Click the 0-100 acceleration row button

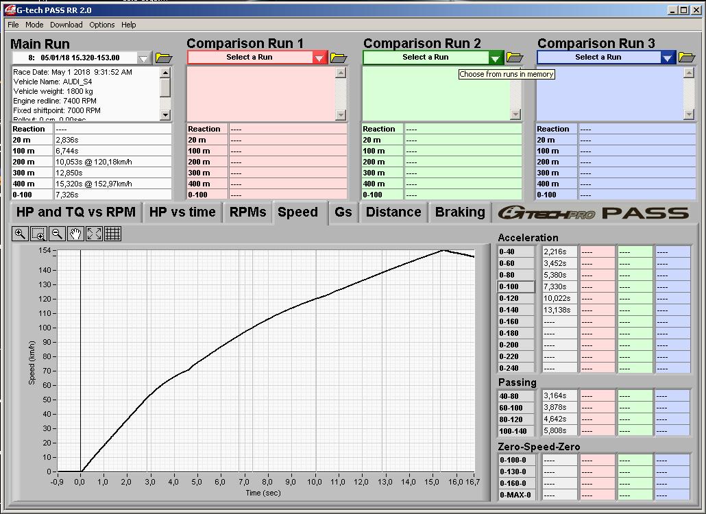[515, 286]
